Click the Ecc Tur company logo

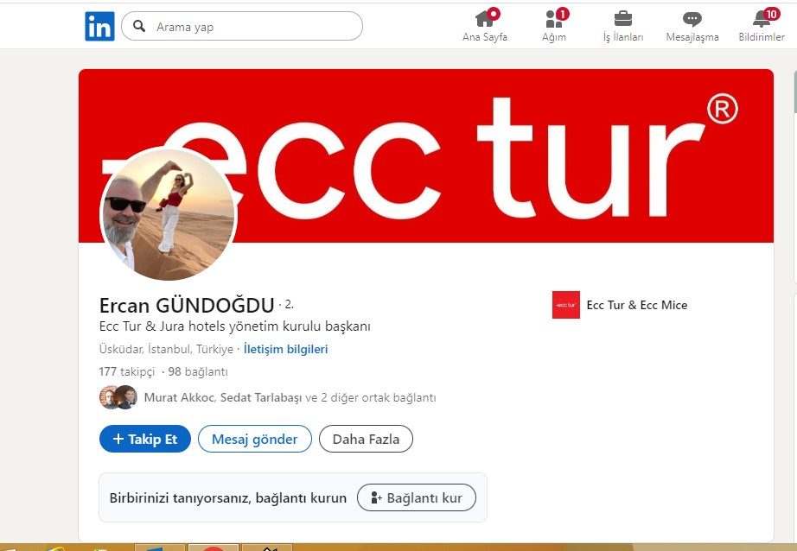566,305
